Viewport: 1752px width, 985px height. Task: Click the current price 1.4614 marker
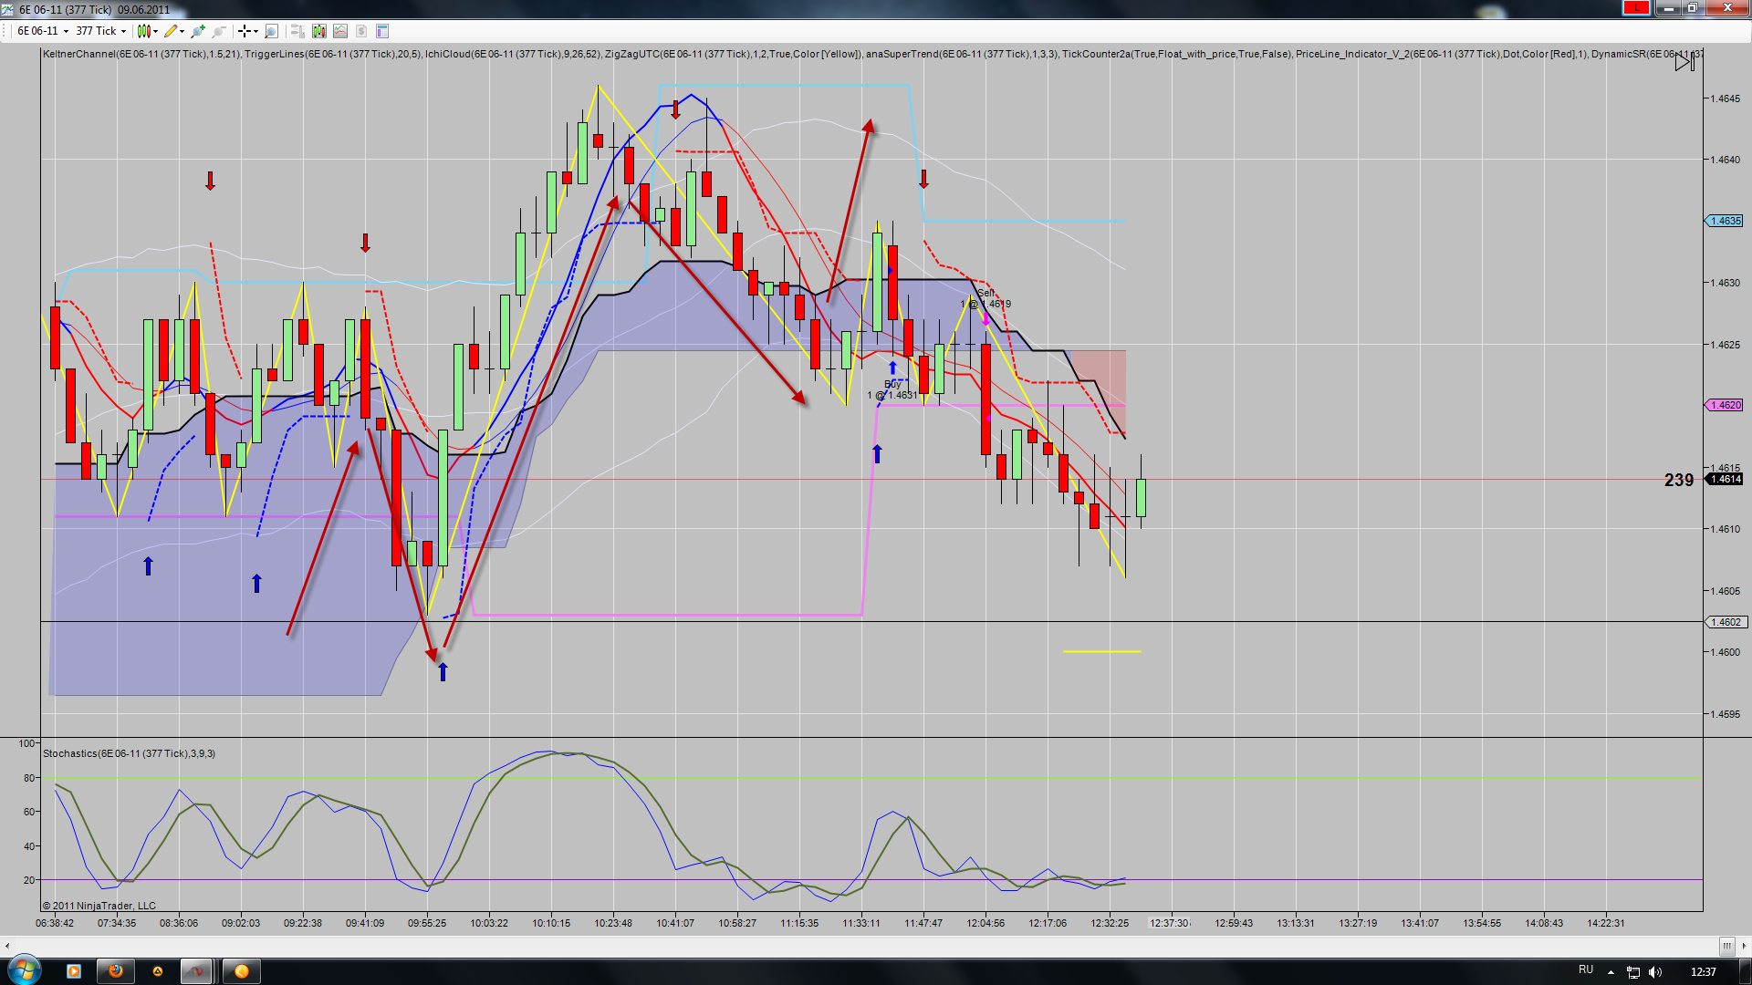(1725, 480)
